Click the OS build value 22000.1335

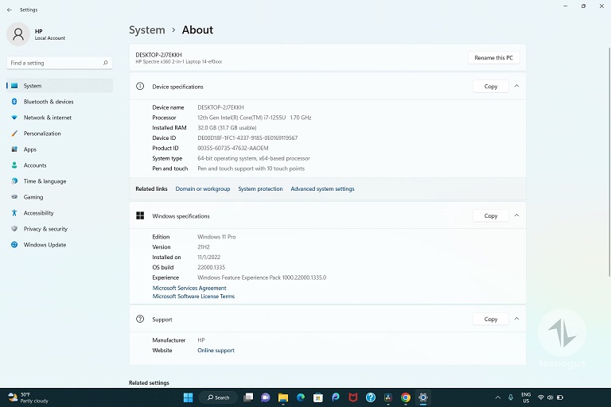tap(211, 268)
